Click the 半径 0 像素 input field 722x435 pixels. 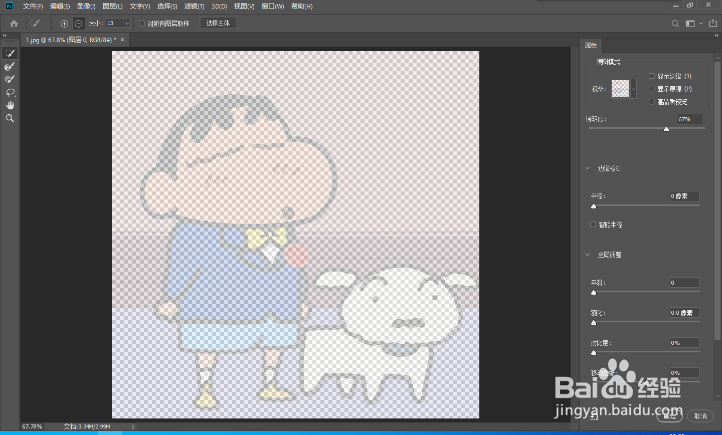click(x=684, y=196)
